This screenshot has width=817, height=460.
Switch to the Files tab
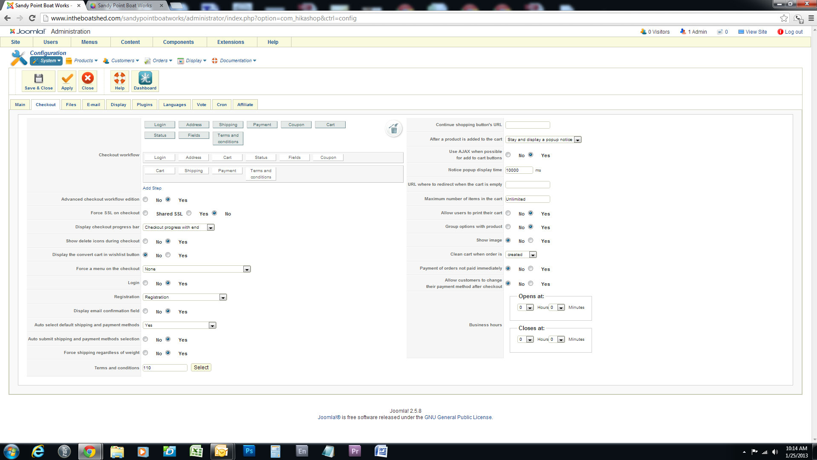click(x=71, y=105)
